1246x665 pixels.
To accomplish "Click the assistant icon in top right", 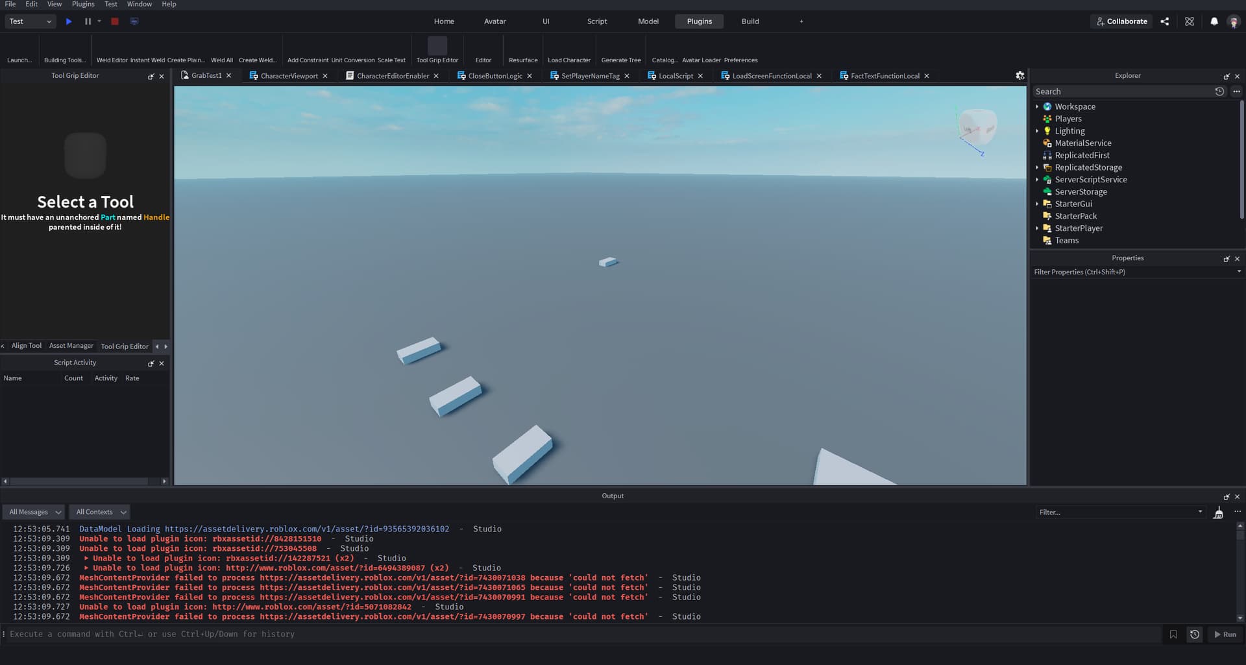I will click(1190, 21).
